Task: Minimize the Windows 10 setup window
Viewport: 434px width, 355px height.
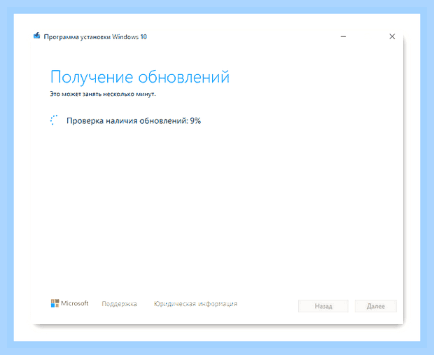Action: (343, 36)
